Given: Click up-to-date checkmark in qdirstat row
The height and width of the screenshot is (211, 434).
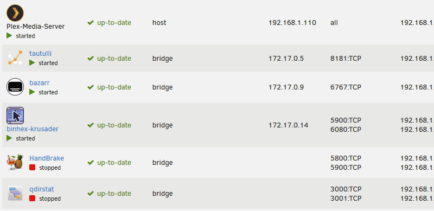Looking at the screenshot, I should (x=90, y=194).
